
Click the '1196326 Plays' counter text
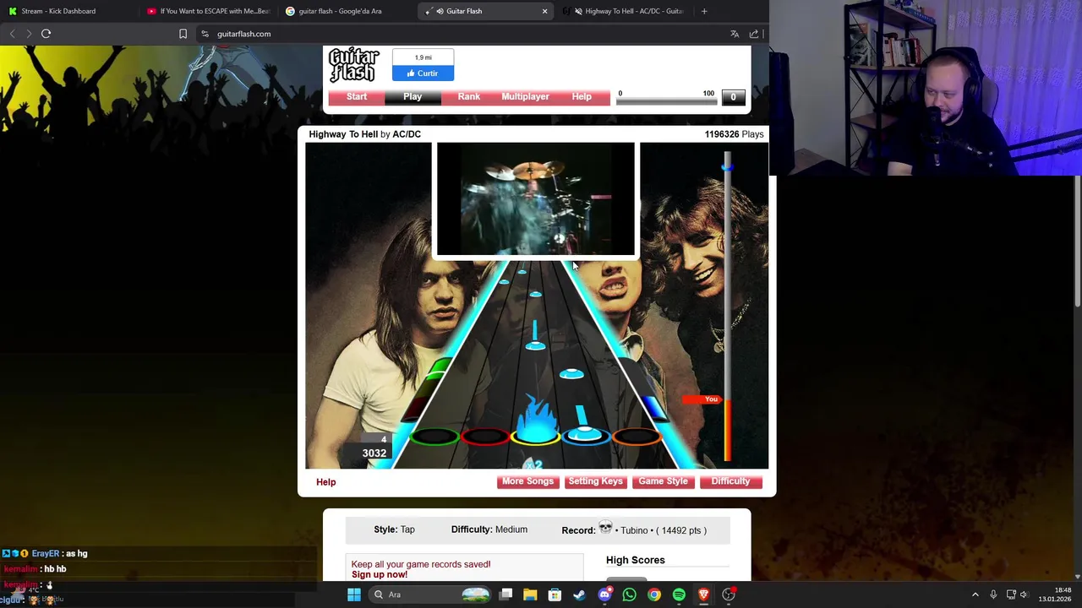(x=734, y=134)
